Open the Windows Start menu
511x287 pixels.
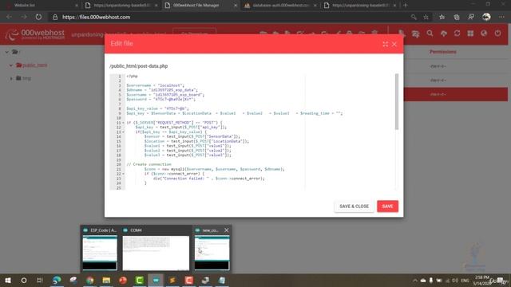8,280
